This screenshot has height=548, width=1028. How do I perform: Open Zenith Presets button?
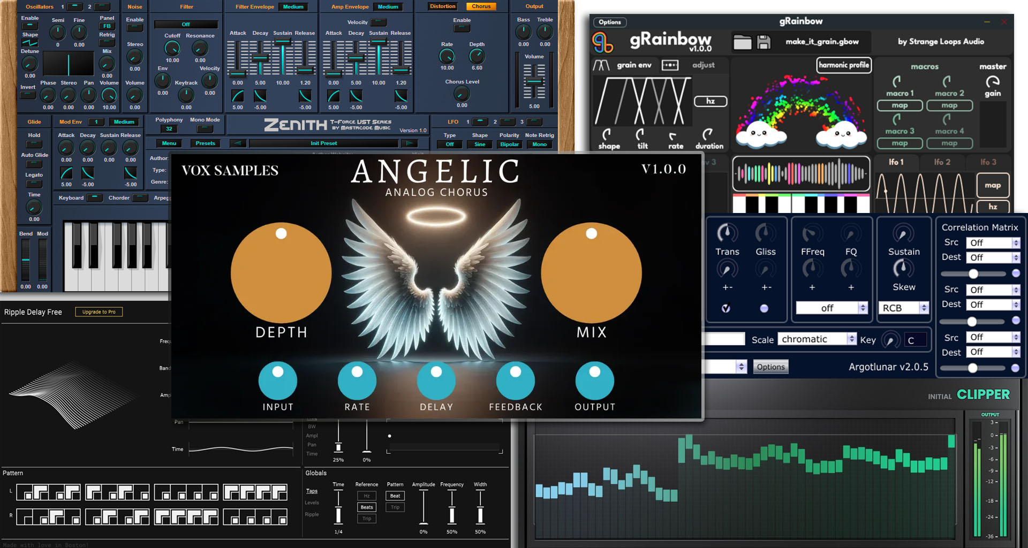coord(205,143)
